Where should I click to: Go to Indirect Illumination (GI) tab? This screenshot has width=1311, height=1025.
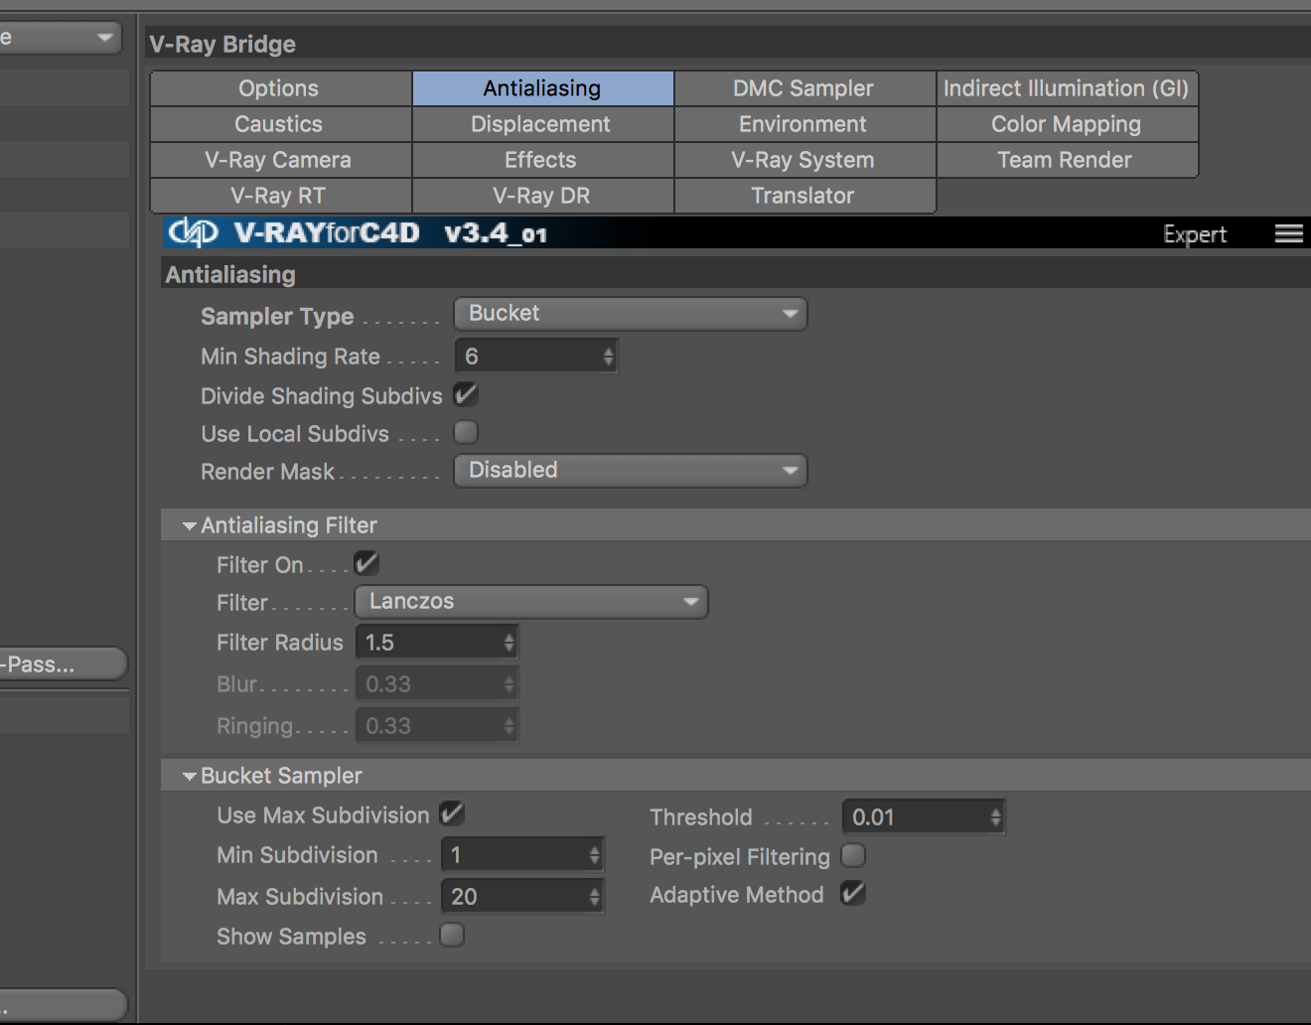(x=1067, y=88)
